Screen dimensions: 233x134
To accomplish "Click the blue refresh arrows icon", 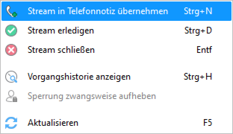I will click(11, 123).
